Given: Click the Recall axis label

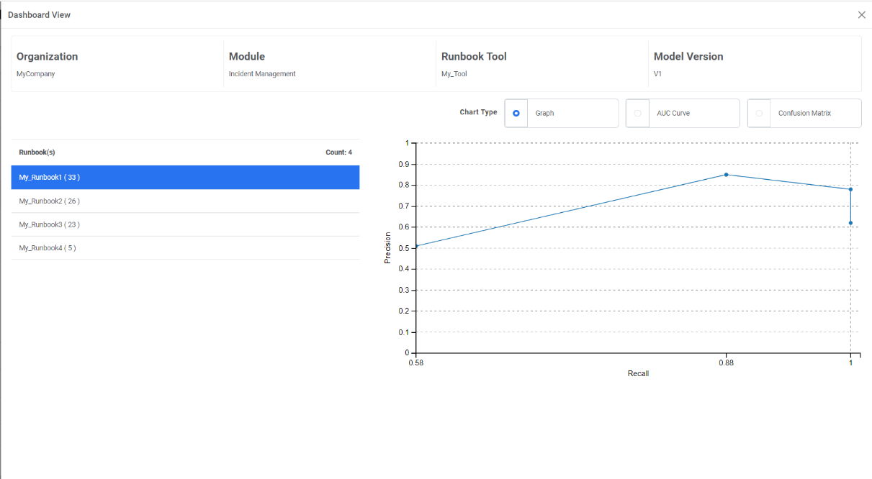Looking at the screenshot, I should tap(638, 374).
